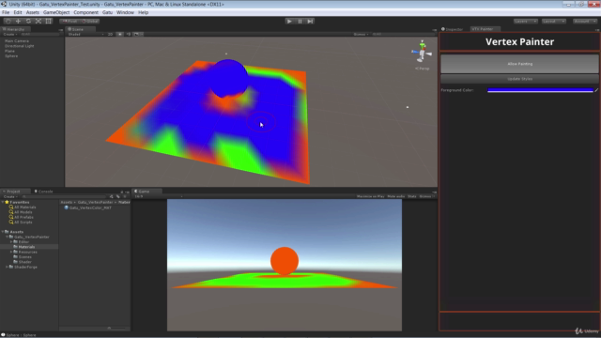The height and width of the screenshot is (338, 601).
Task: Open the Assets menu
Action: point(33,12)
